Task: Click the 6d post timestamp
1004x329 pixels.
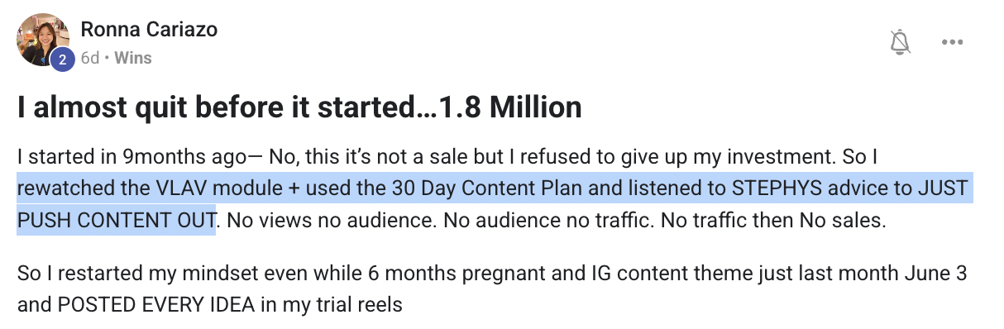Action: (x=90, y=59)
